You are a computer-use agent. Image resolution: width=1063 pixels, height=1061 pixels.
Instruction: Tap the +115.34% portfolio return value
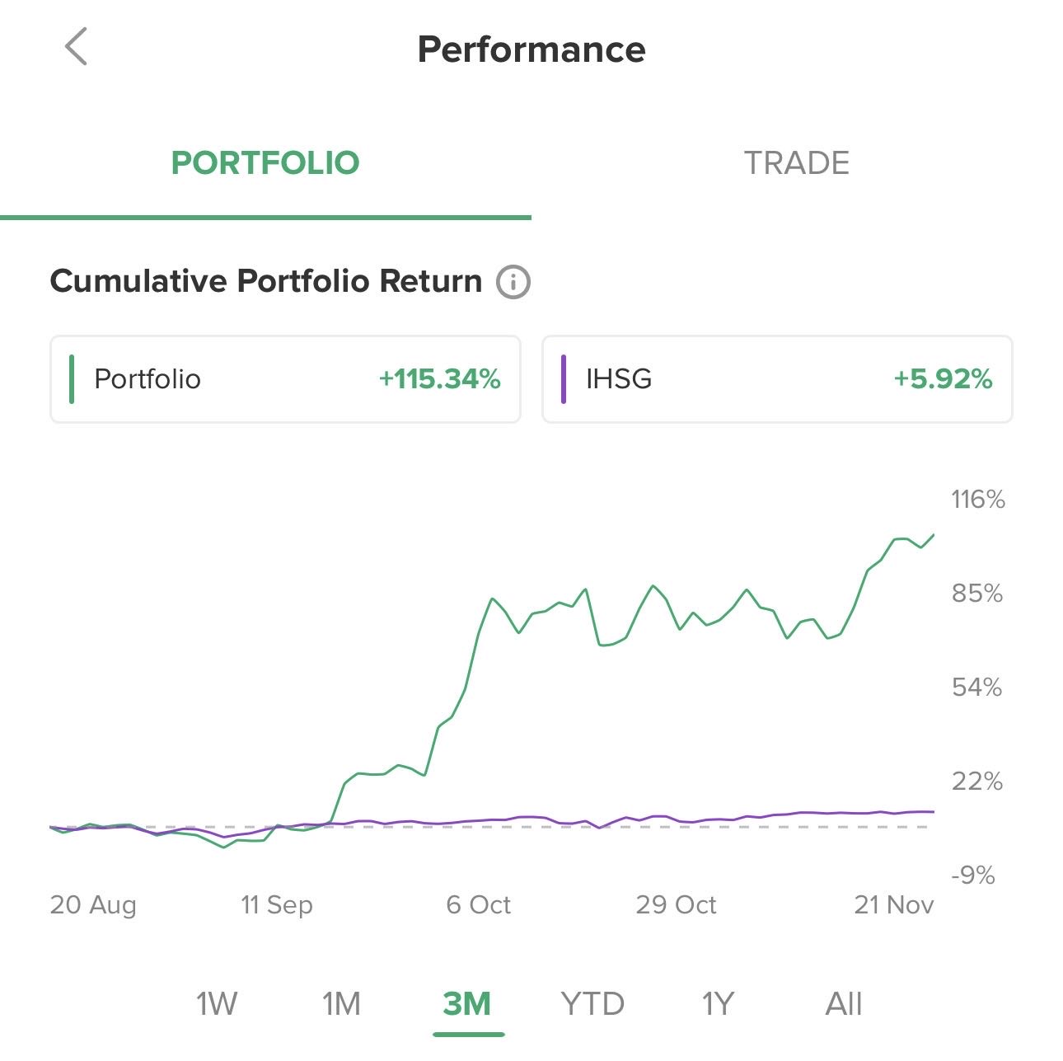point(439,379)
